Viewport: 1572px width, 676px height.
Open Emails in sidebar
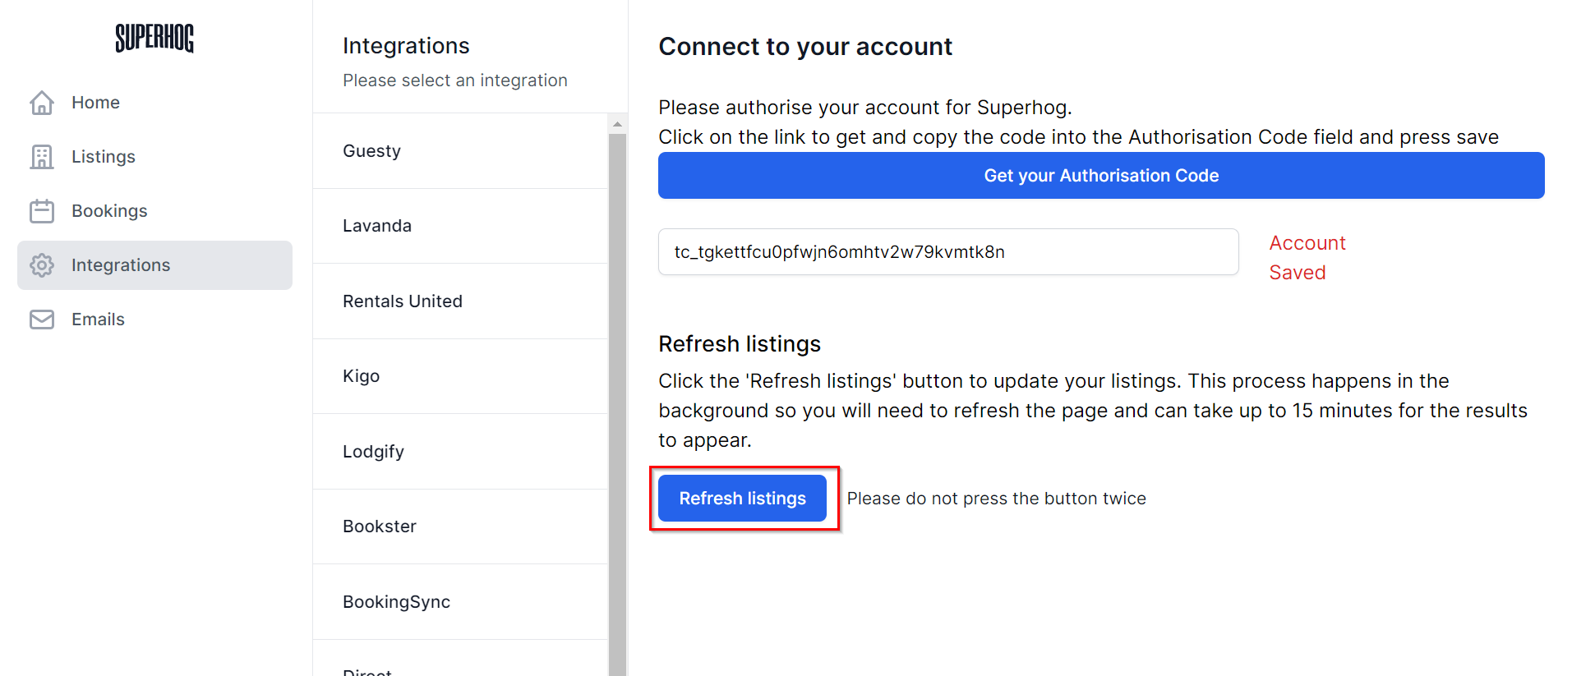[154, 320]
